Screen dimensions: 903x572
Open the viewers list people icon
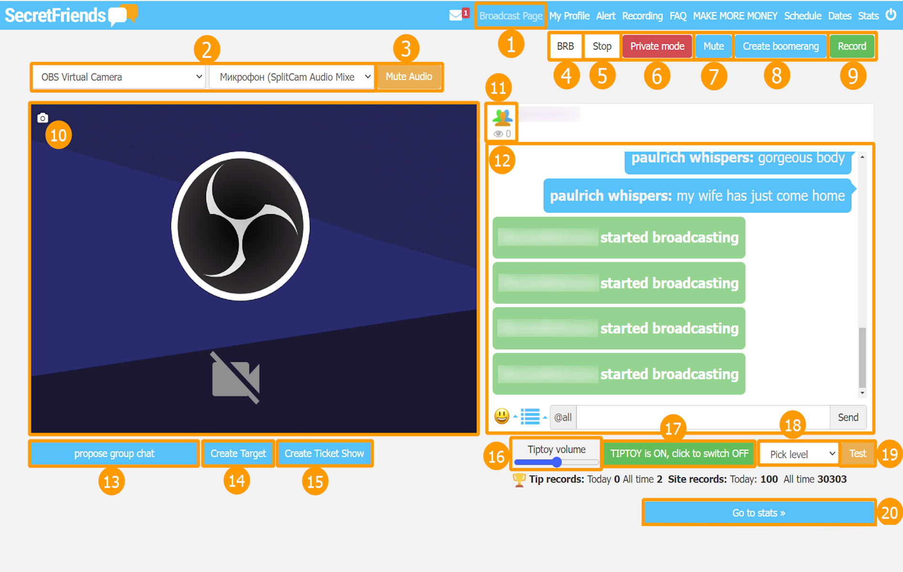coord(502,117)
